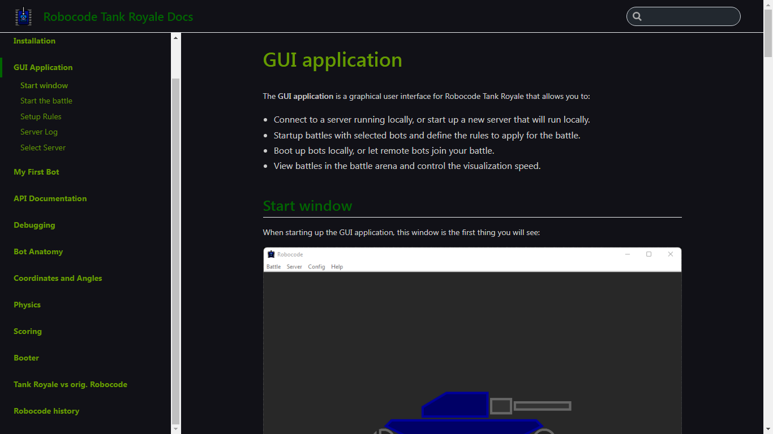
Task: Select GUI Application in sidebar
Action: 43,67
